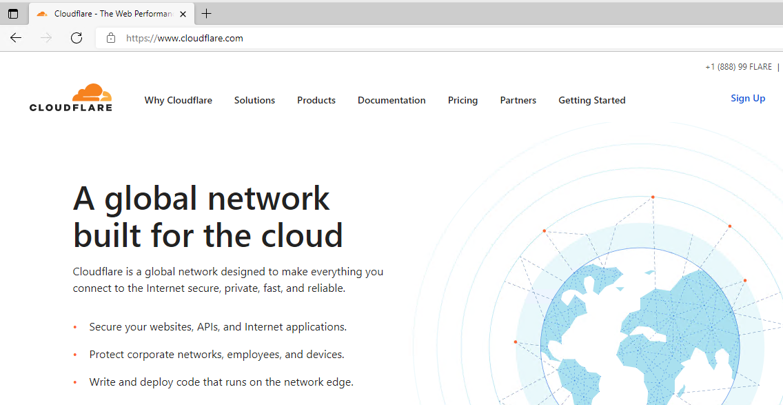Click the forward navigation arrow

[x=46, y=38]
